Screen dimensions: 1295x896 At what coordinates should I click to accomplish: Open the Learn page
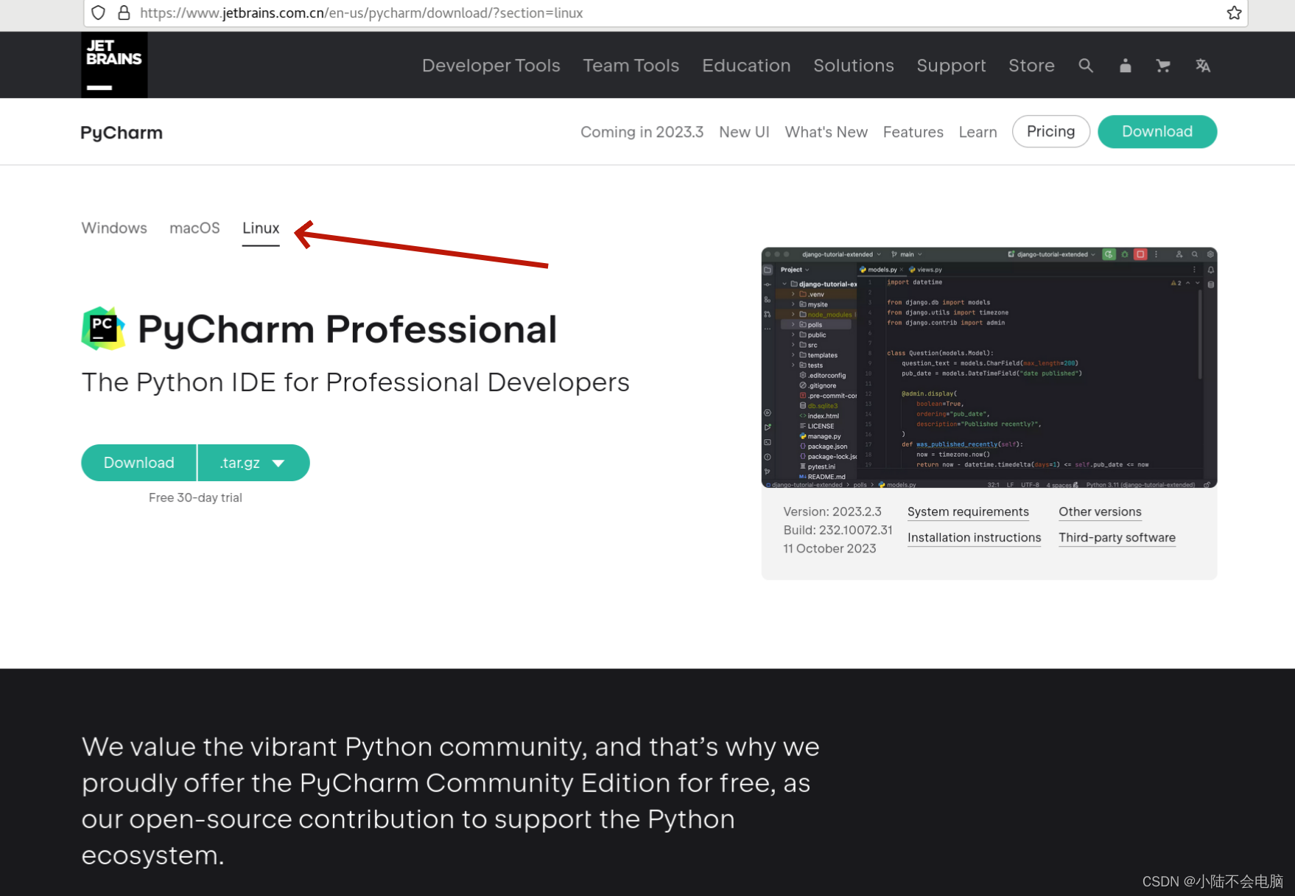[978, 132]
